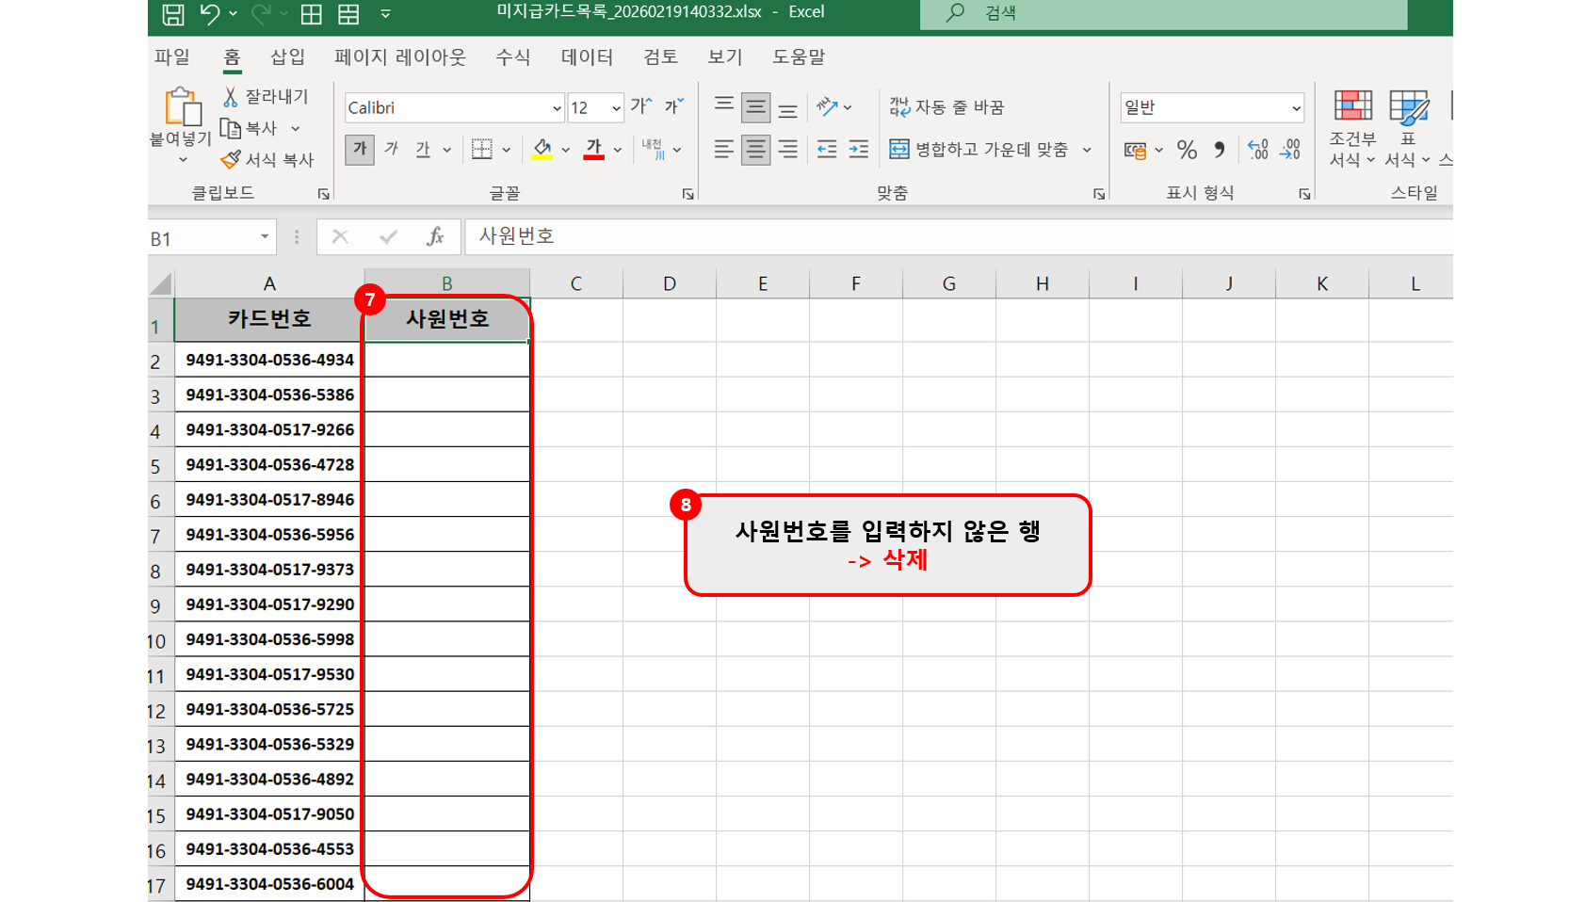Click the search box in the title bar
The width and height of the screenshot is (1569, 902).
[x=1163, y=14]
